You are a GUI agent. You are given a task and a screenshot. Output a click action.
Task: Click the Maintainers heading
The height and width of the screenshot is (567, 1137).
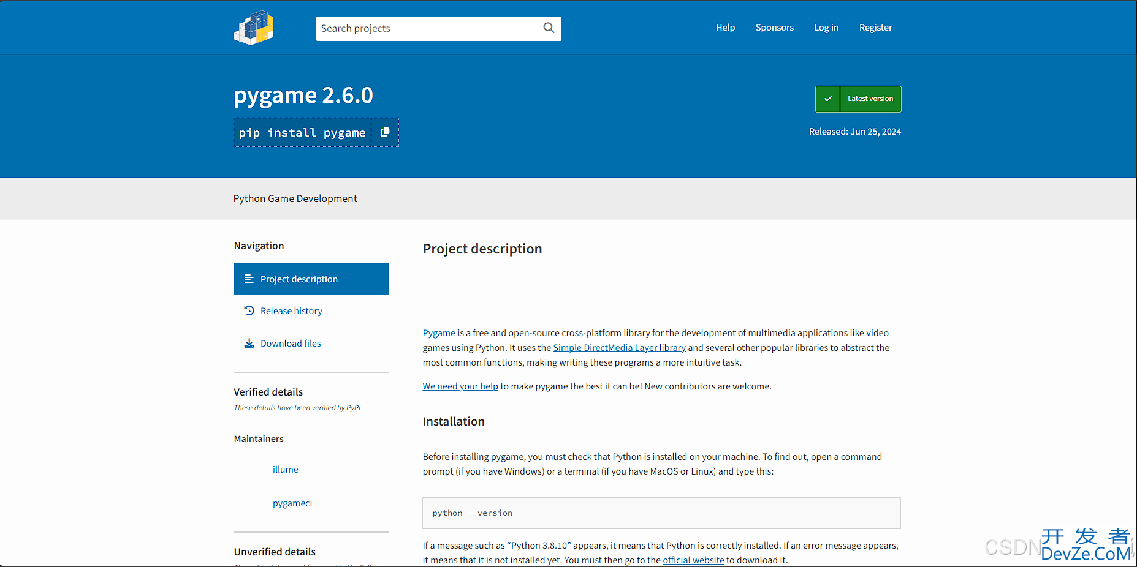(x=259, y=439)
